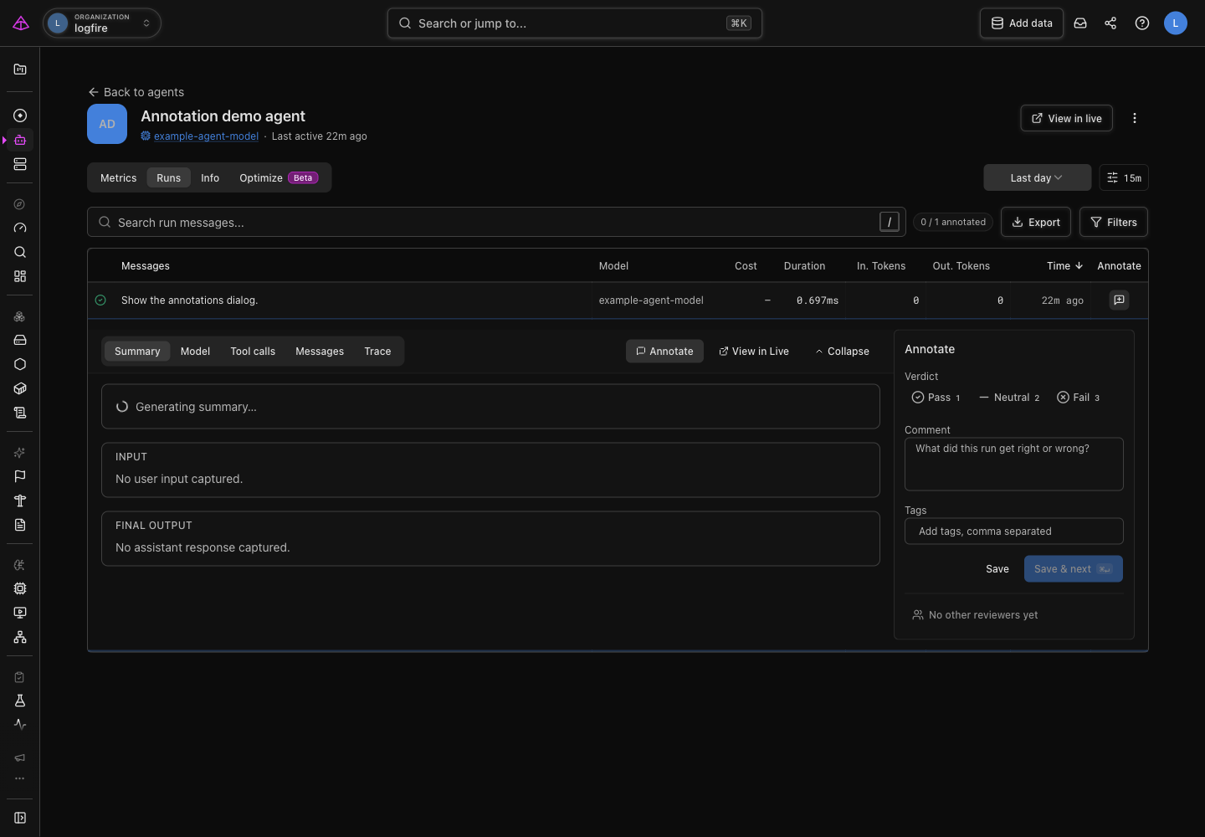Click the flag sidebar icon
This screenshot has height=837, width=1205.
(x=20, y=476)
